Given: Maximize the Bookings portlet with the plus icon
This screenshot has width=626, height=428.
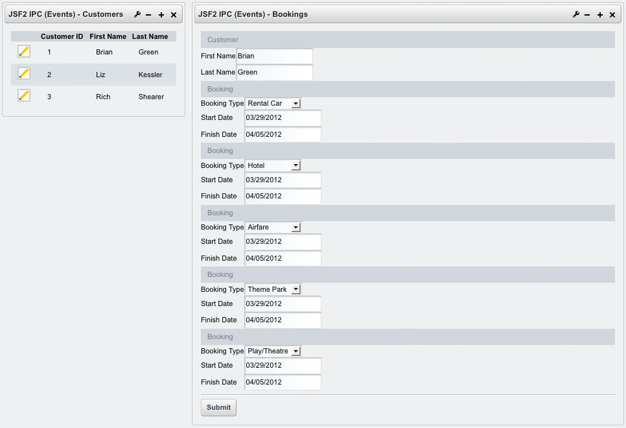Looking at the screenshot, I should pyautogui.click(x=600, y=14).
